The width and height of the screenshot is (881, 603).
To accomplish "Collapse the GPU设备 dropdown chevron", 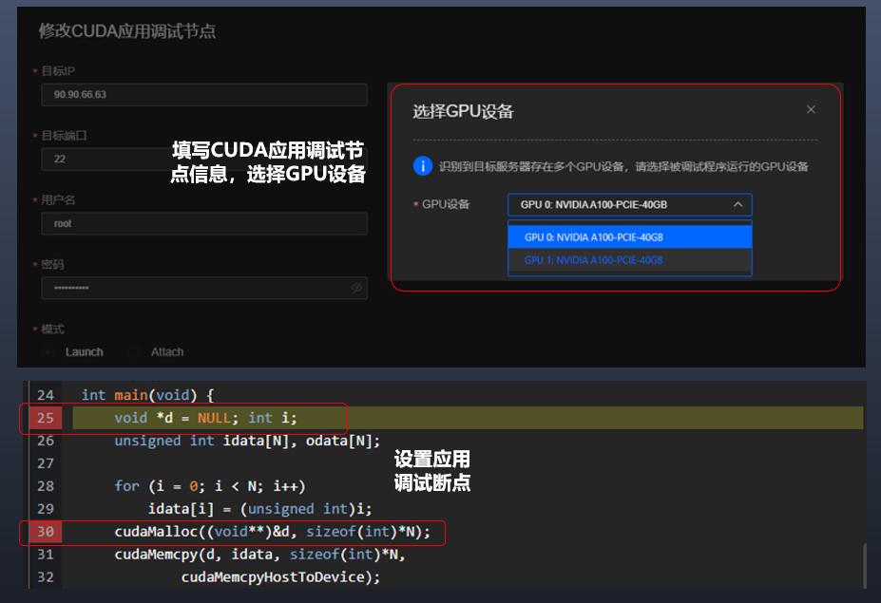I will (x=737, y=205).
